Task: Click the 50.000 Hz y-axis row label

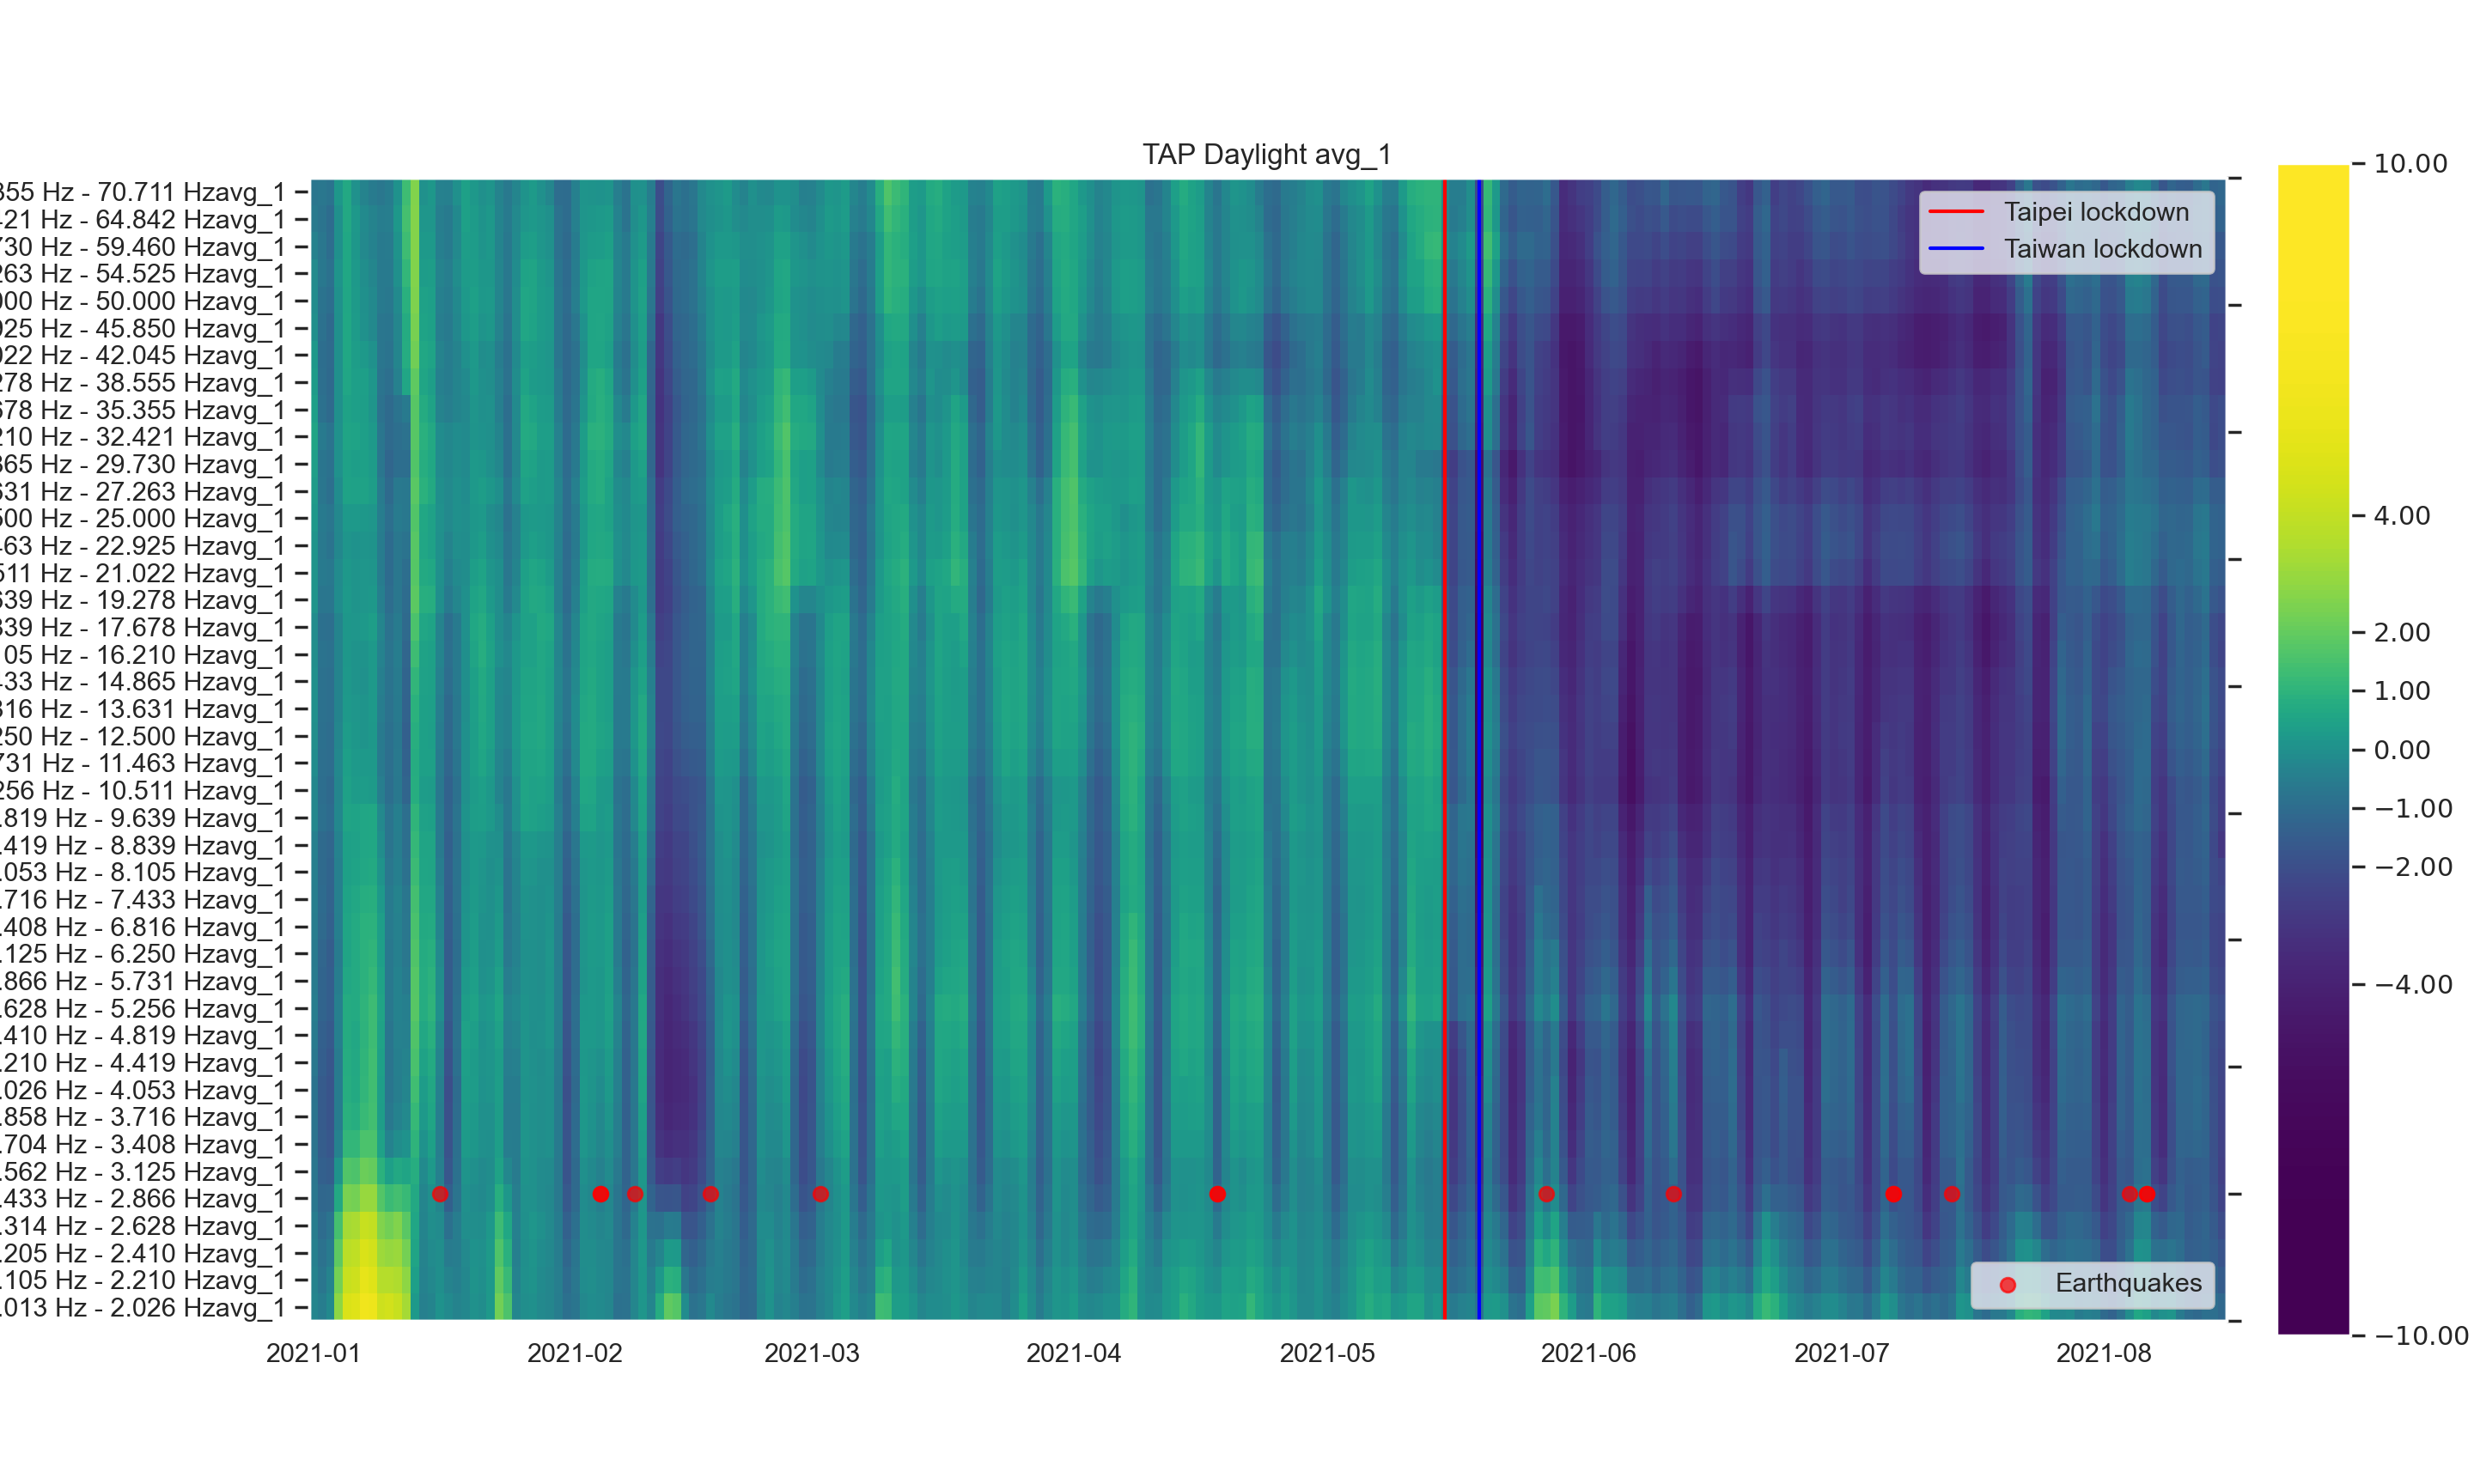Action: coord(142,301)
